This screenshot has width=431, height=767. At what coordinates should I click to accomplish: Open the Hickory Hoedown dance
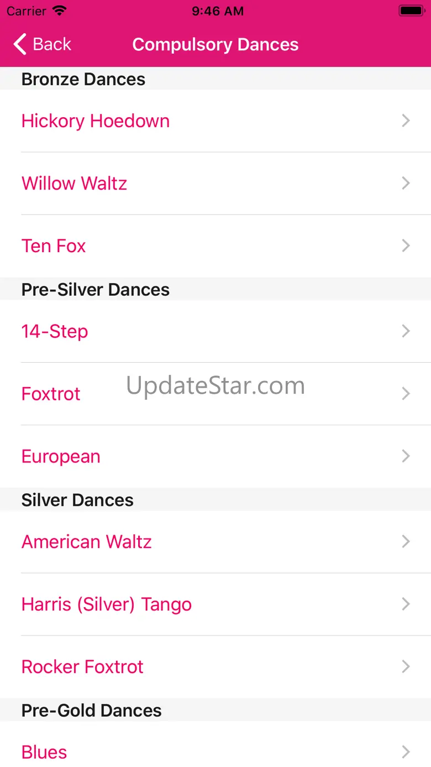pos(215,121)
